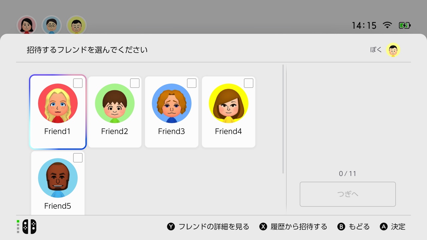Click 決定 to confirm

(x=398, y=227)
